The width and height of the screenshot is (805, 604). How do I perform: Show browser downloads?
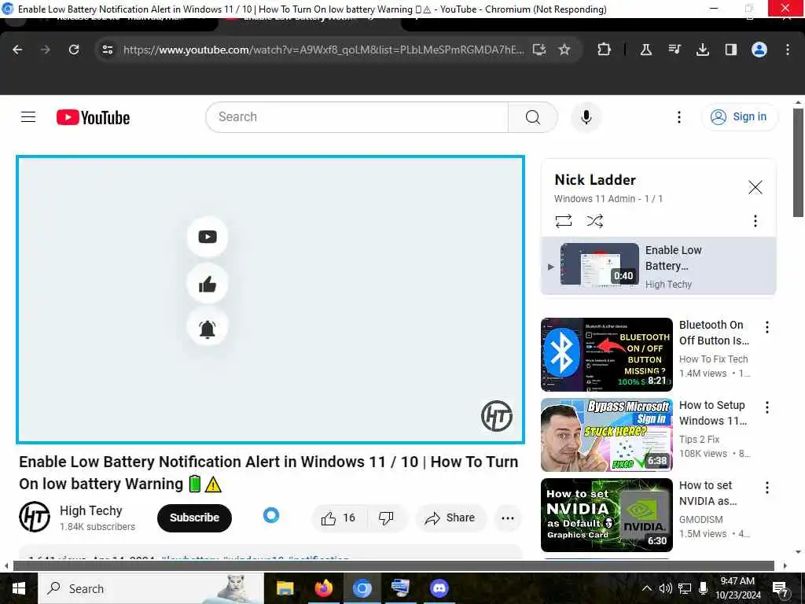pos(702,50)
